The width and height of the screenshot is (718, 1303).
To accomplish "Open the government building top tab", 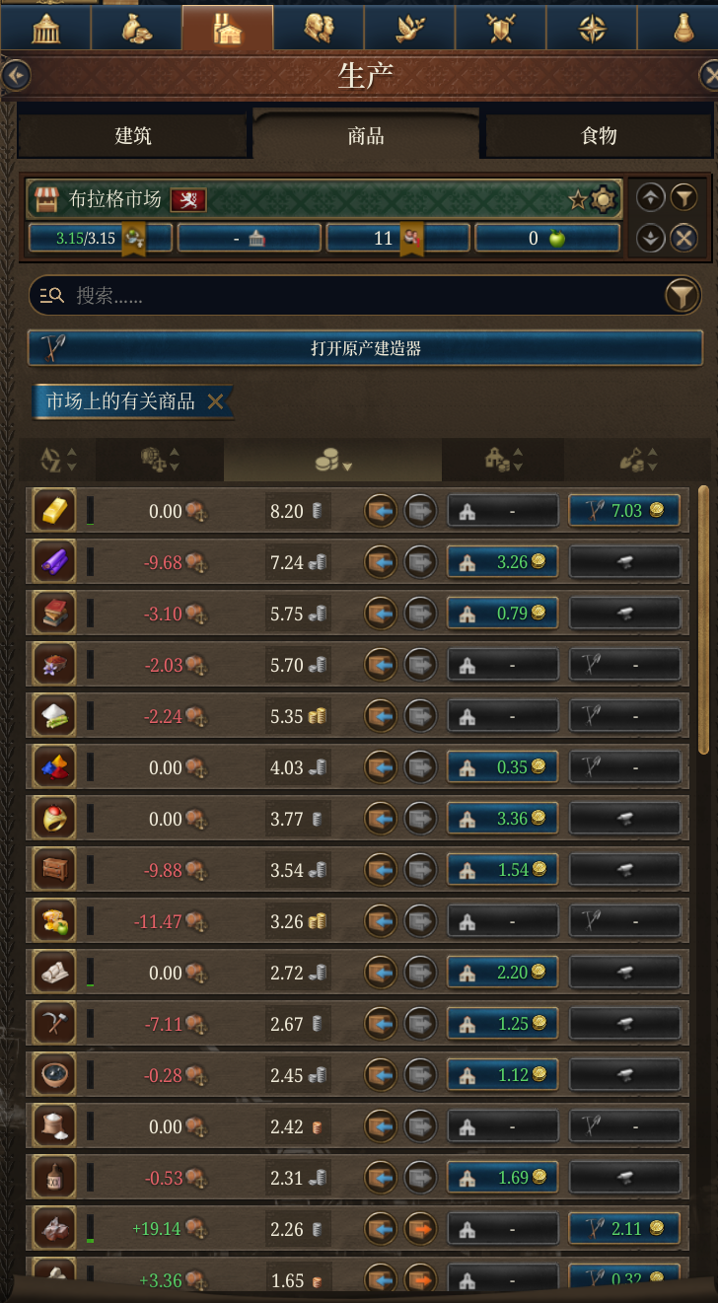I will click(45, 28).
